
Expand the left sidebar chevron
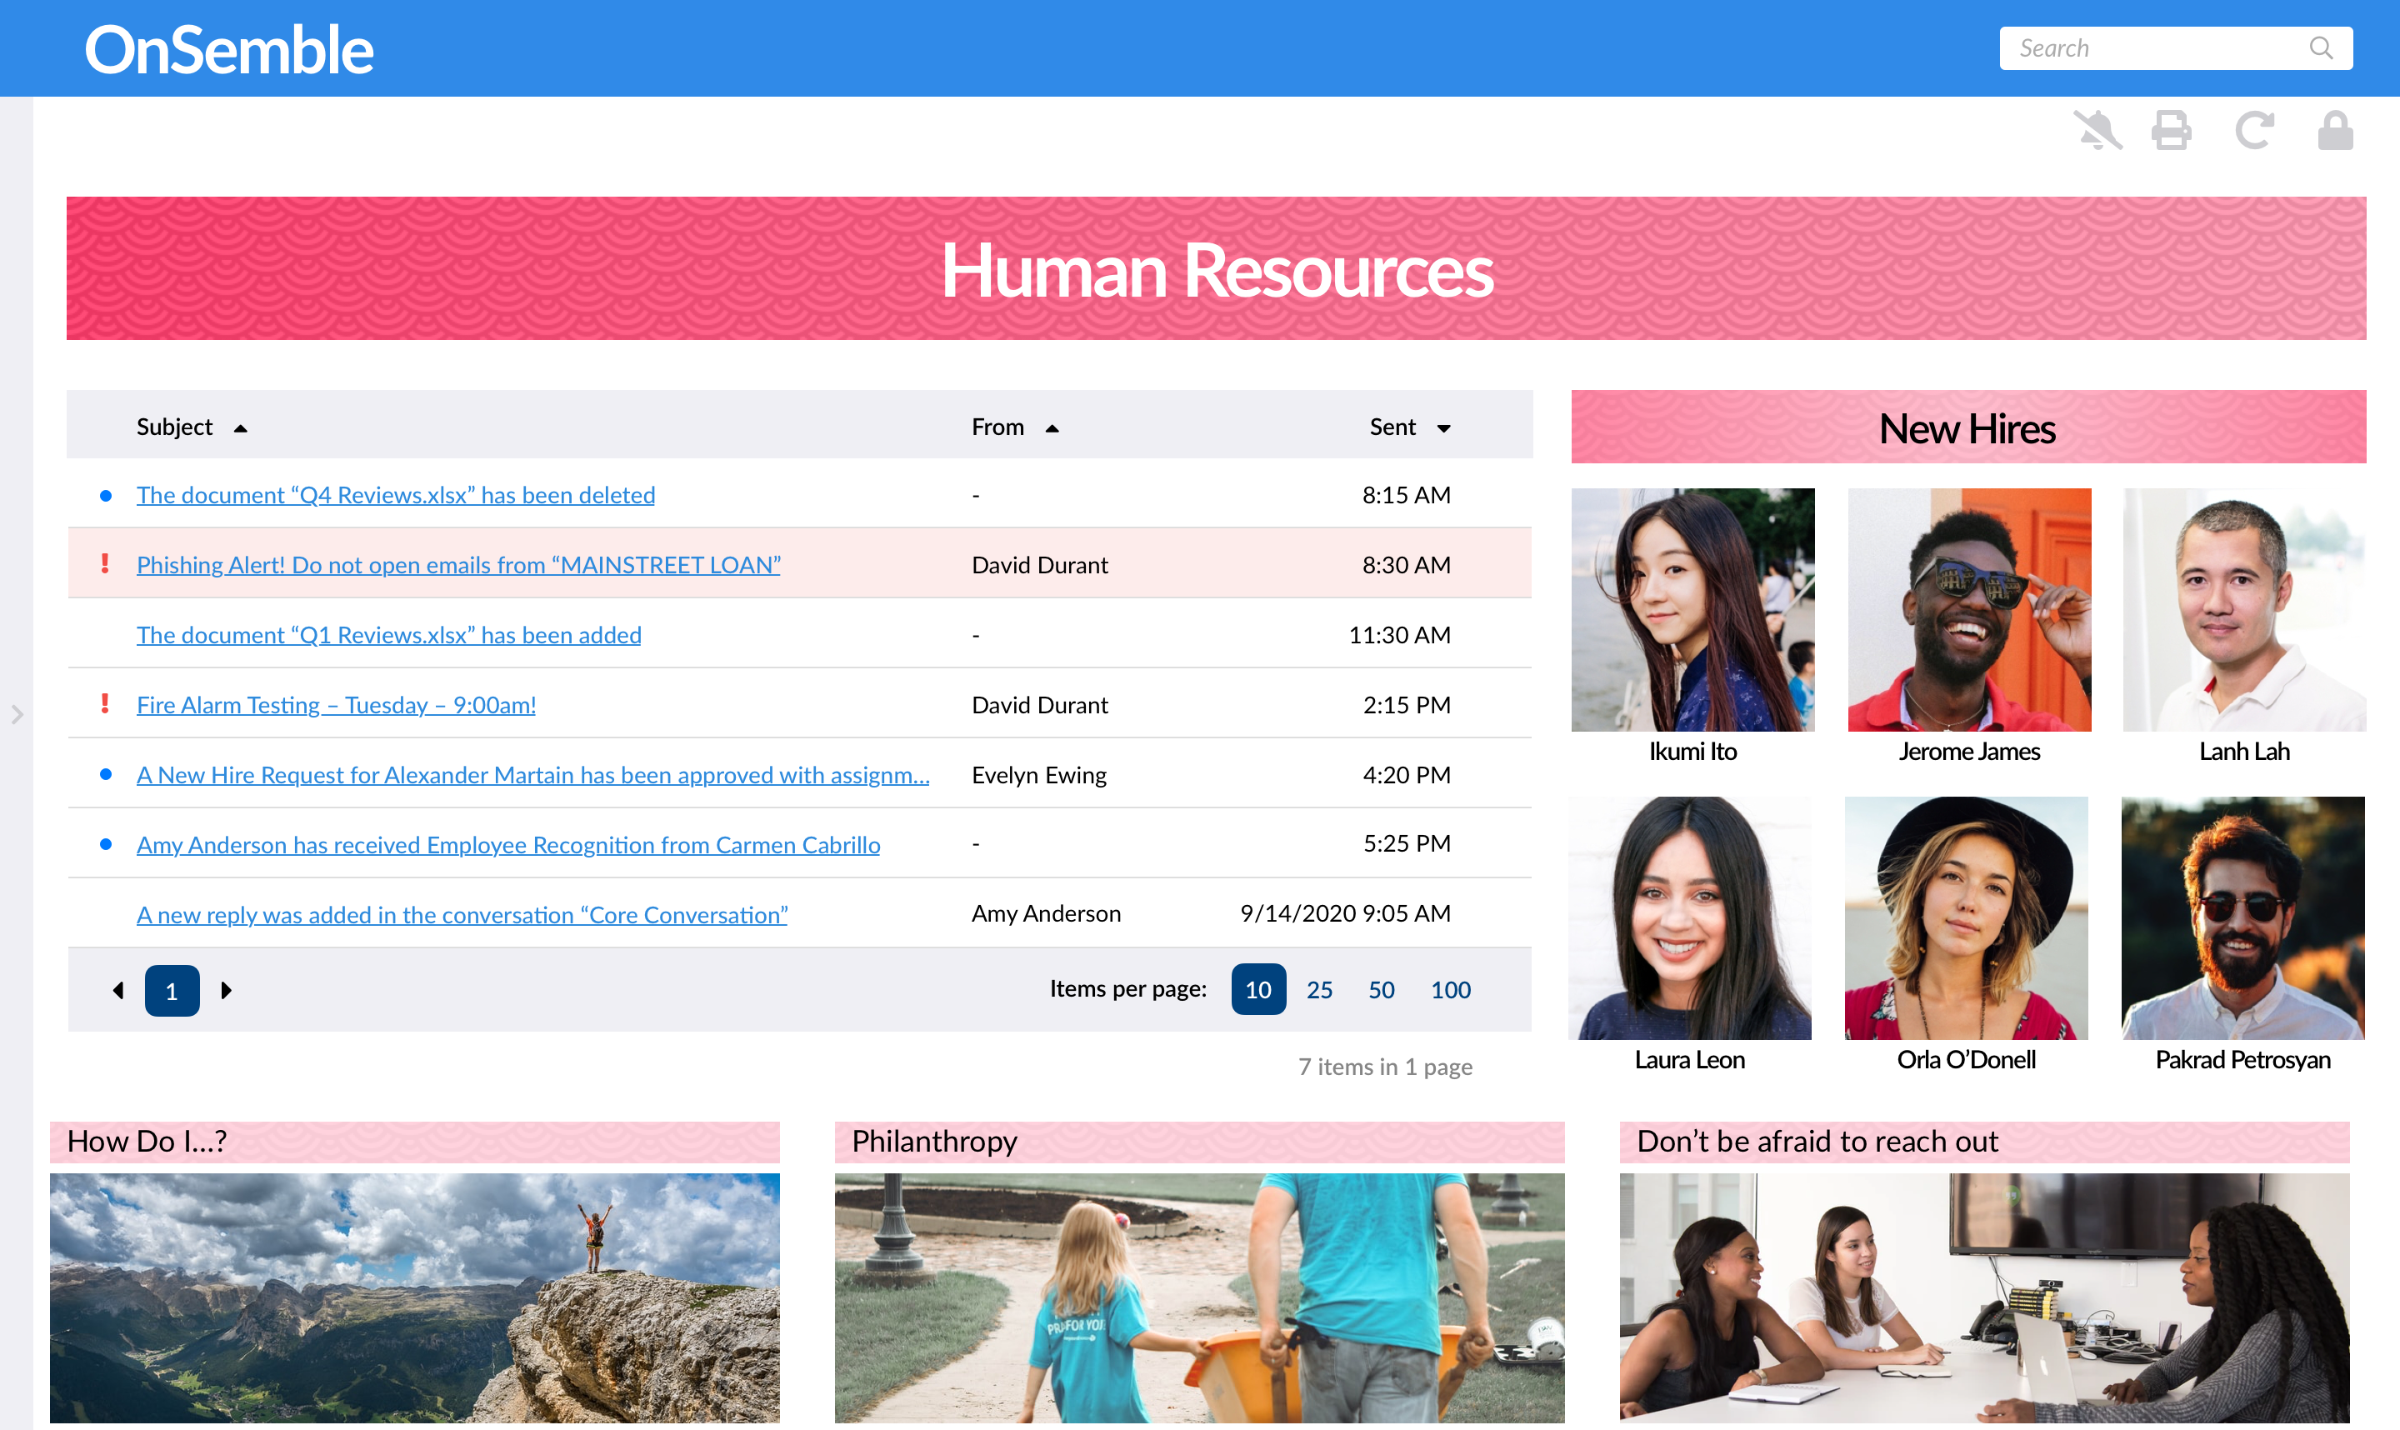pyautogui.click(x=17, y=714)
